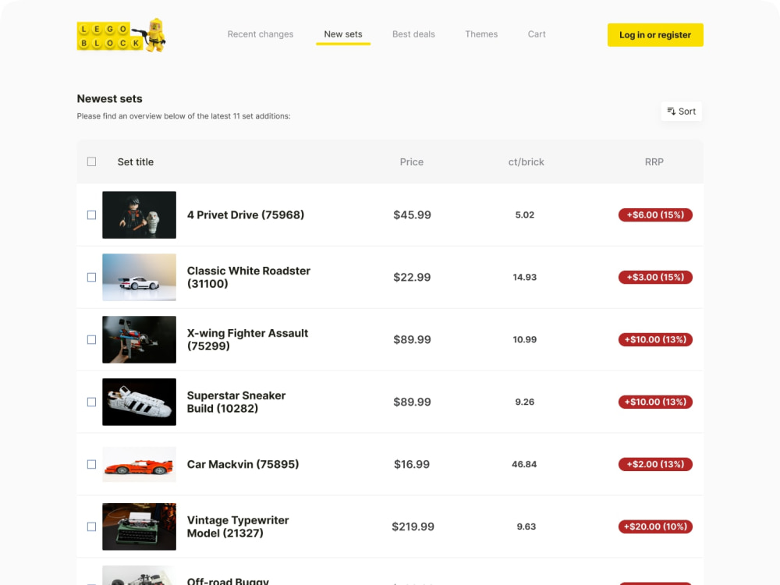The height and width of the screenshot is (585, 780).
Task: Click the Superstar Sneaker Build $89.99 price
Action: [413, 402]
